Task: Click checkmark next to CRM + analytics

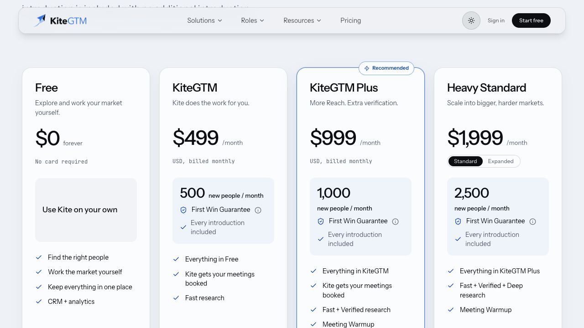Action: [x=39, y=302]
